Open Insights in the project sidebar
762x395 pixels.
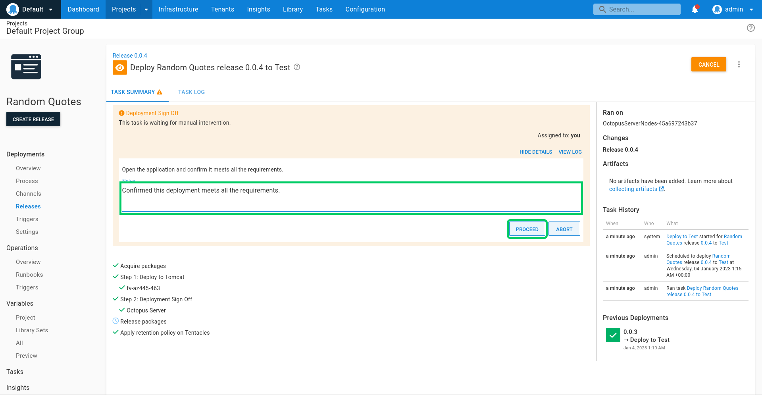[18, 387]
